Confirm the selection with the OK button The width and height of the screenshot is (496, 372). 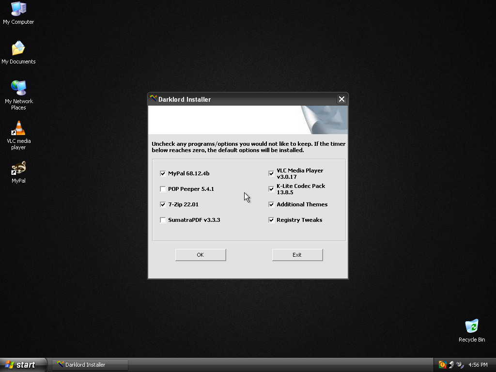coord(201,255)
